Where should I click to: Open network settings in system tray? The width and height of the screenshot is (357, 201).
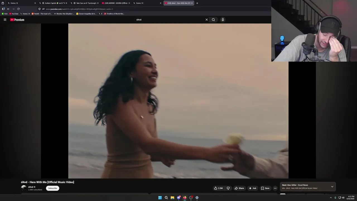[x=340, y=198]
